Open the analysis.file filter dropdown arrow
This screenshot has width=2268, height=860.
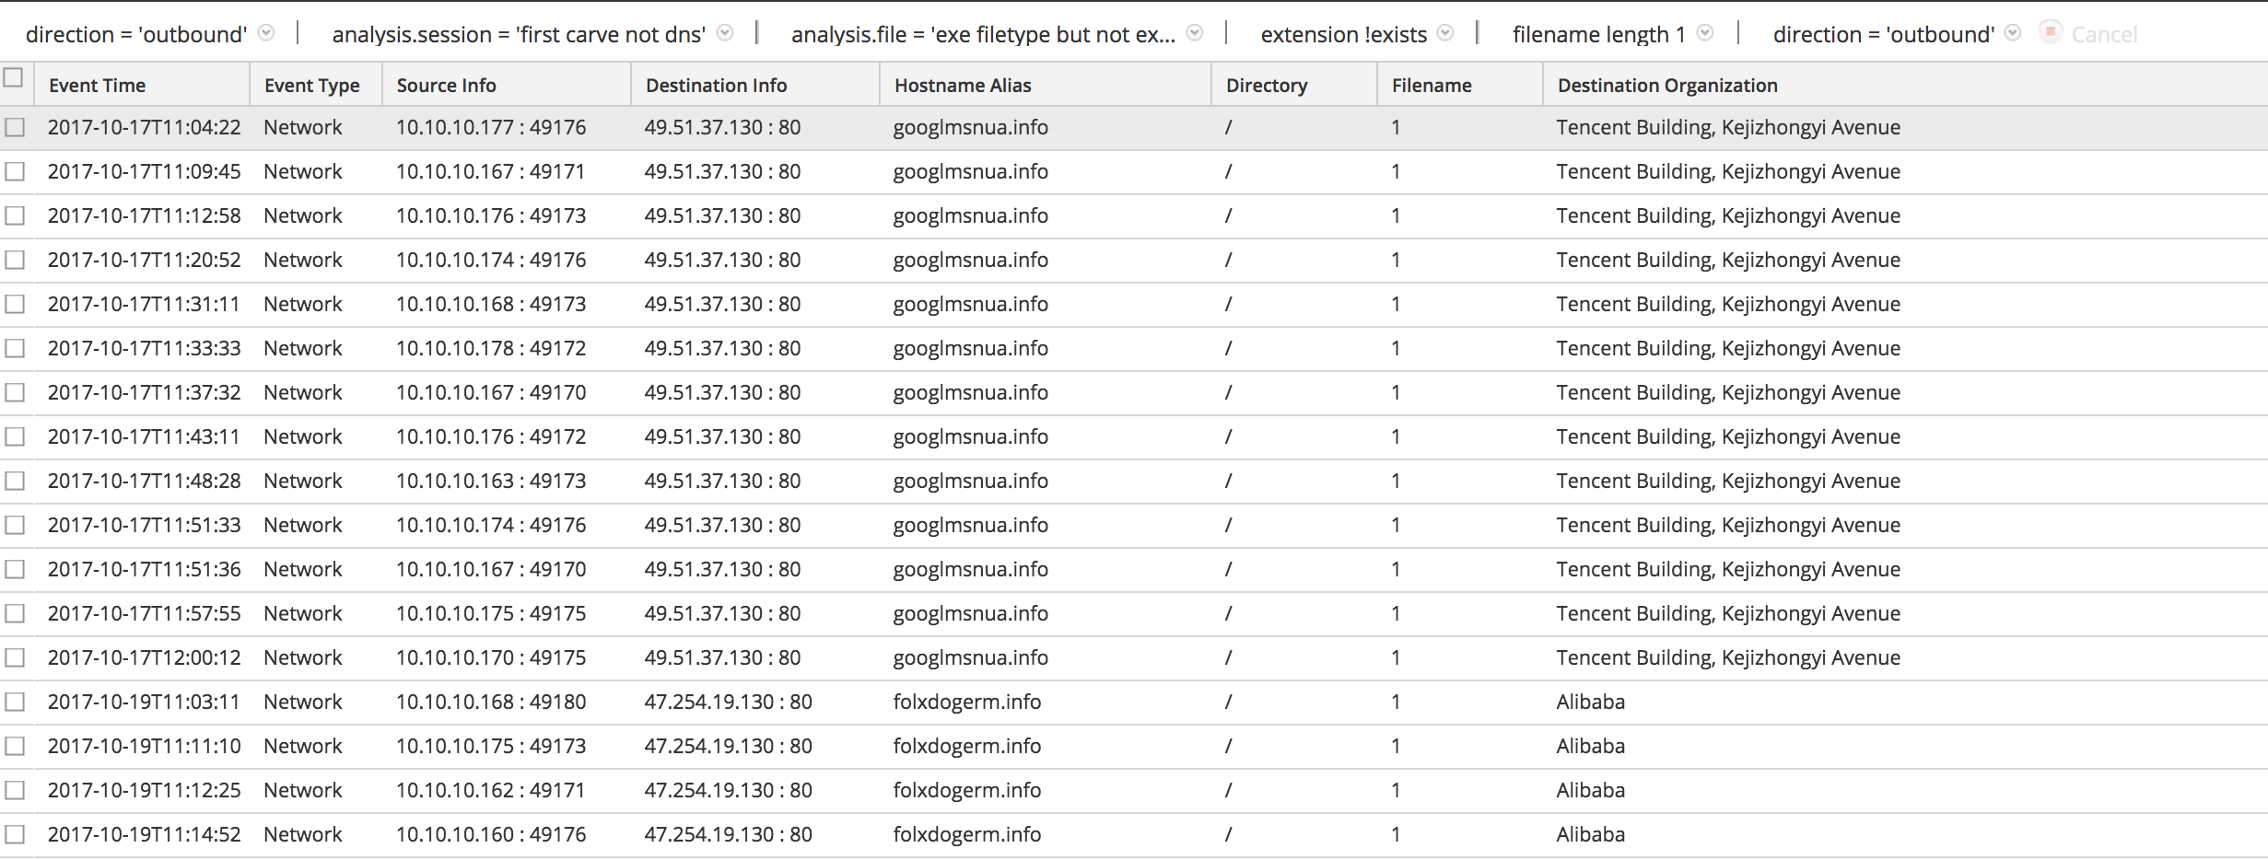(1195, 33)
